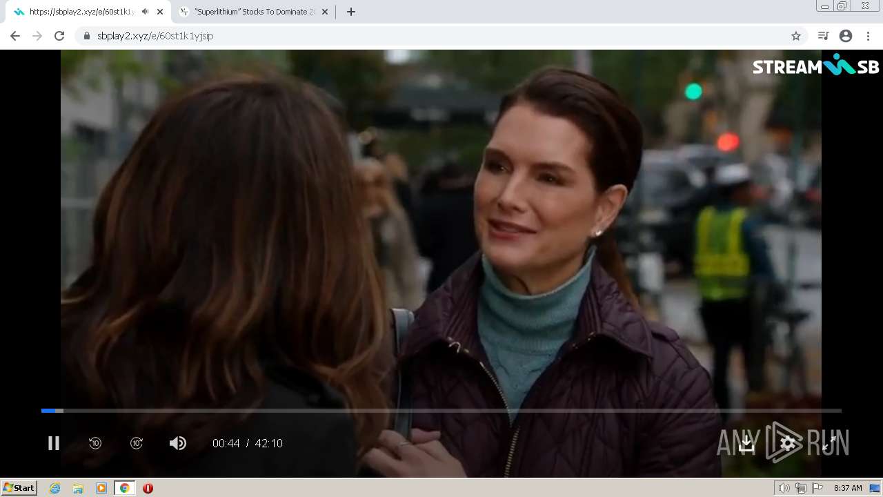This screenshot has height=497, width=883.
Task: Close the Superlithium Stocks tab
Action: (325, 12)
